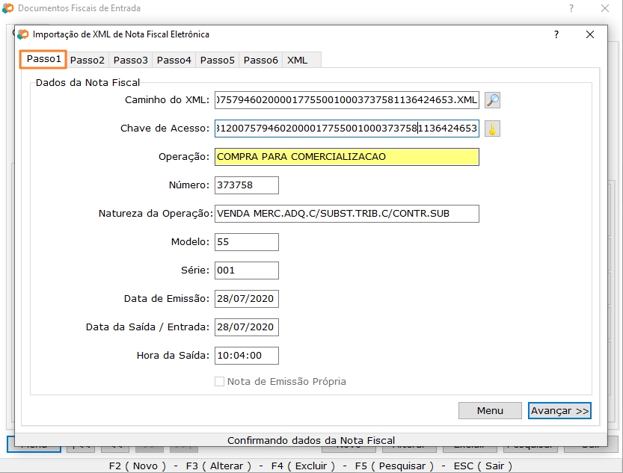Click the Importação de XML dialog icon
Screen dimensions: 623x473
[24, 34]
